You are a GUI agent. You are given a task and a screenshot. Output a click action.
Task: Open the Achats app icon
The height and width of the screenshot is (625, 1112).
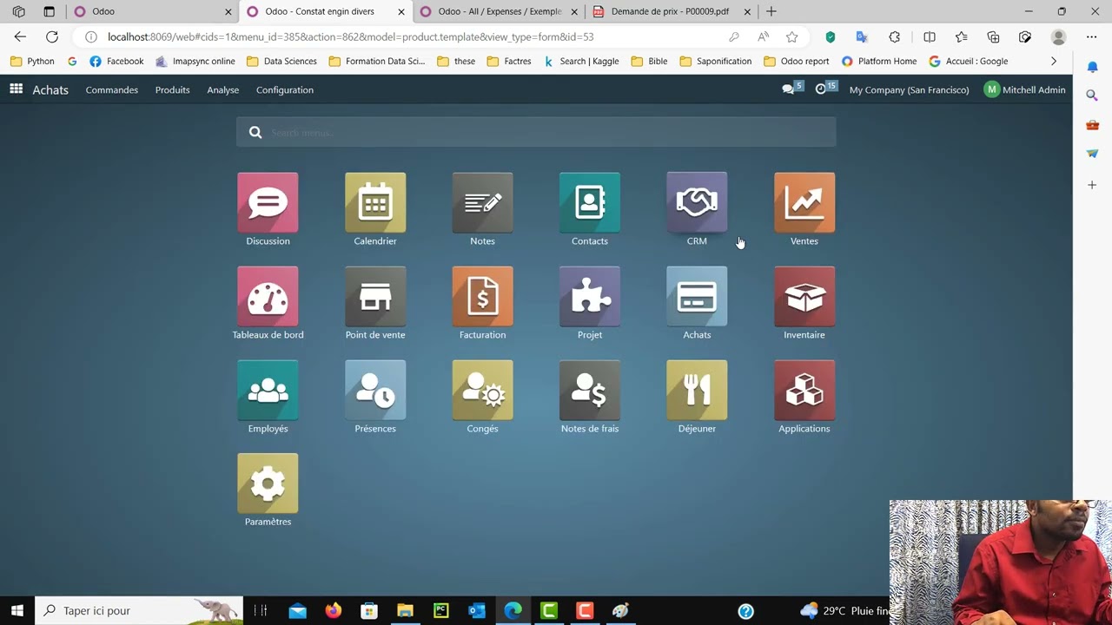click(x=697, y=297)
